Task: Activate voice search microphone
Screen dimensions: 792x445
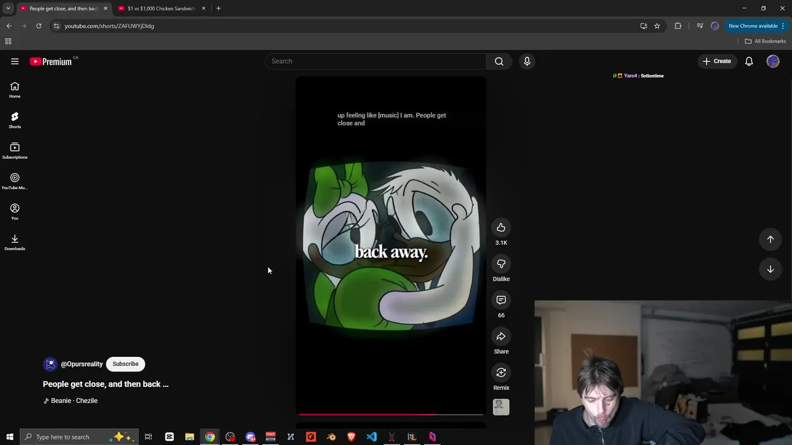Action: tap(527, 61)
